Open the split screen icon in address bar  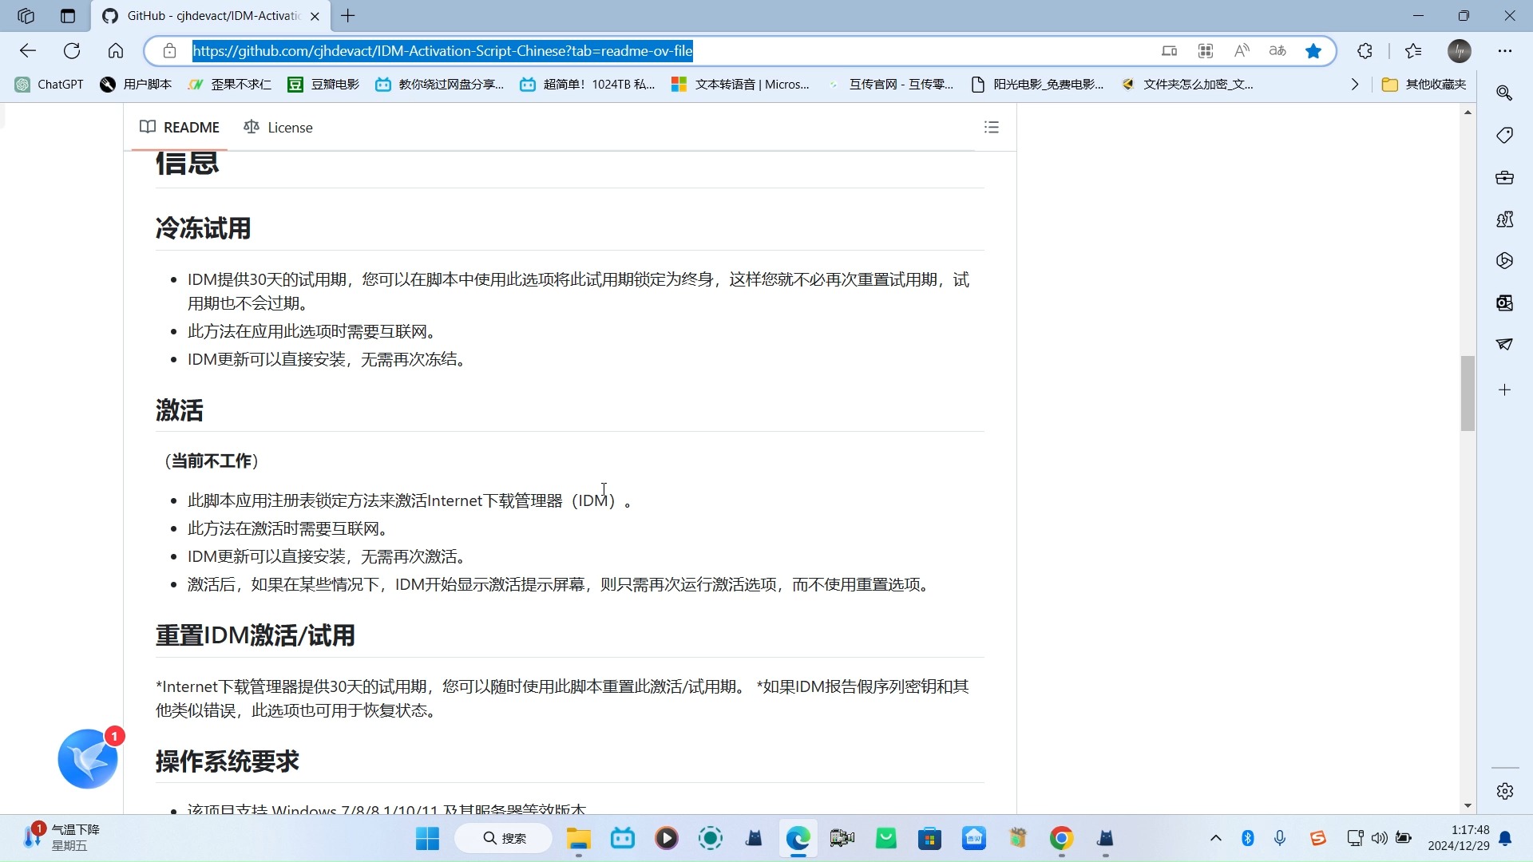click(x=1169, y=51)
